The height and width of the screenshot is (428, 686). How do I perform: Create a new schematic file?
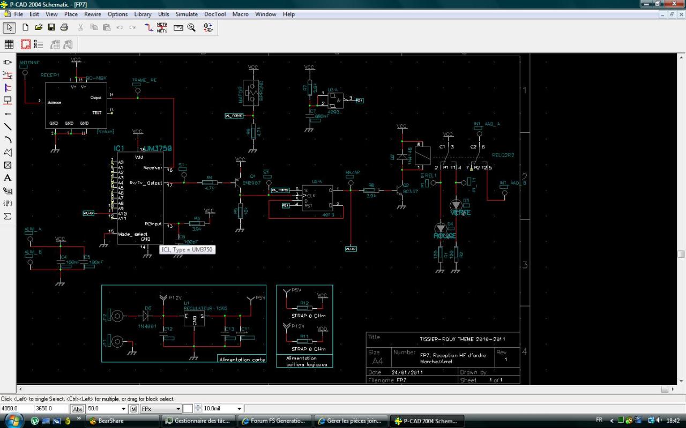pyautogui.click(x=25, y=27)
